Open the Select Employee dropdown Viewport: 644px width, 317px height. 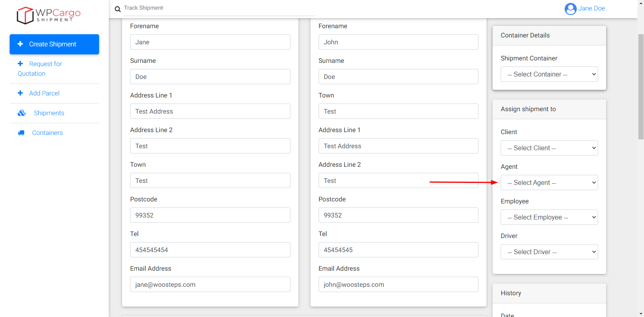coord(549,217)
